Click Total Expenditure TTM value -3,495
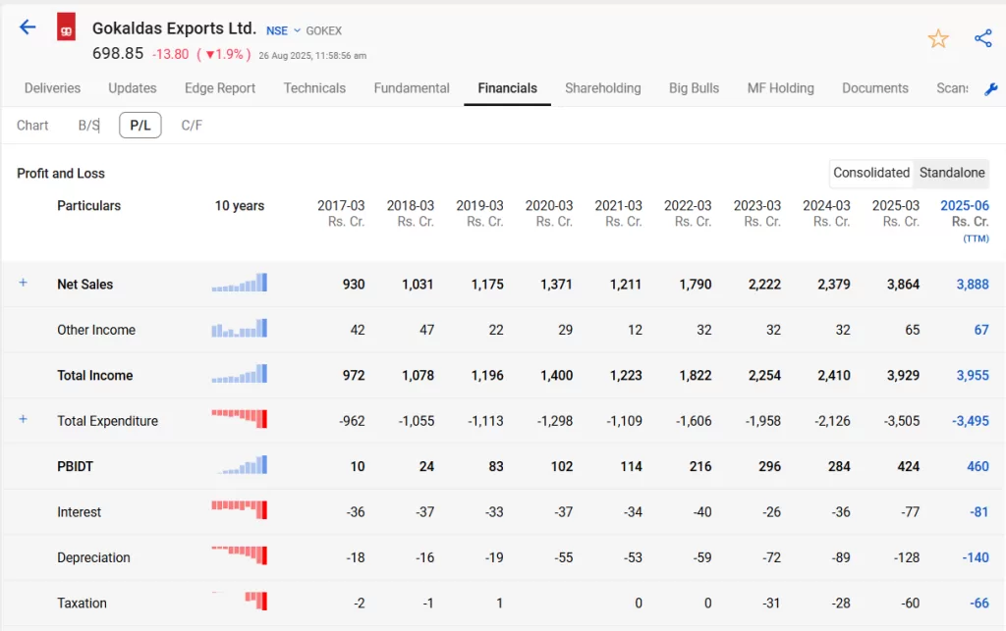 (971, 421)
